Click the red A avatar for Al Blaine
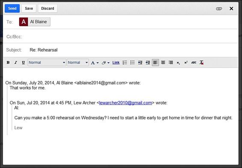Image resolution: width=242 pixels, height=168 pixels. [x=24, y=22]
